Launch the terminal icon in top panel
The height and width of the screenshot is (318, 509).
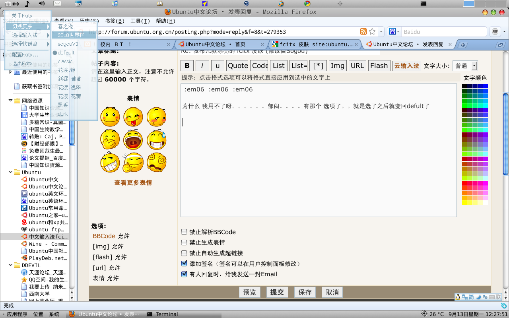[424, 4]
